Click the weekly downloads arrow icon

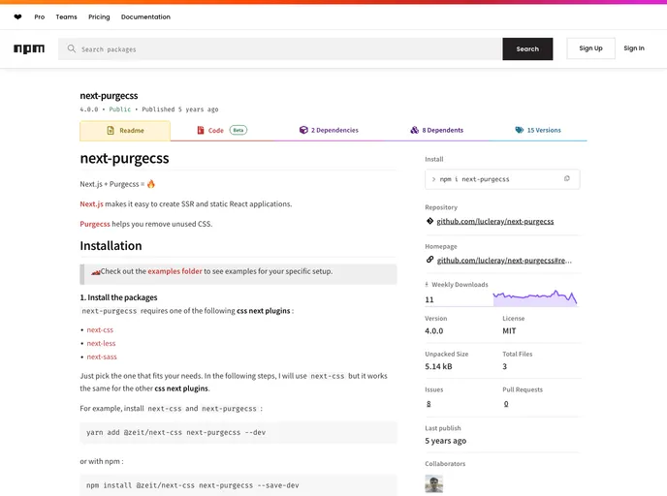[x=427, y=285]
